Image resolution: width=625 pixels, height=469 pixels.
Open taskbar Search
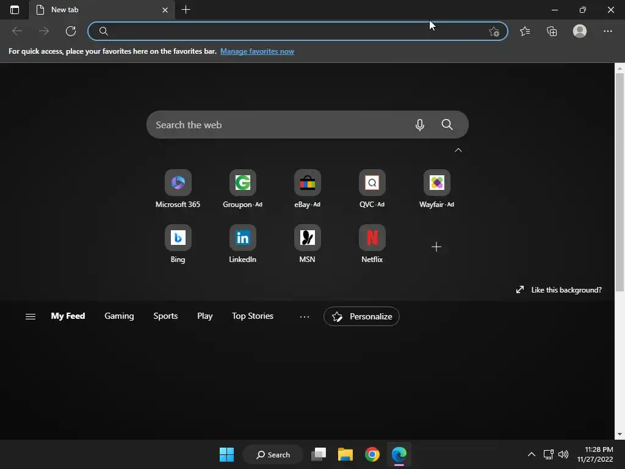(273, 454)
